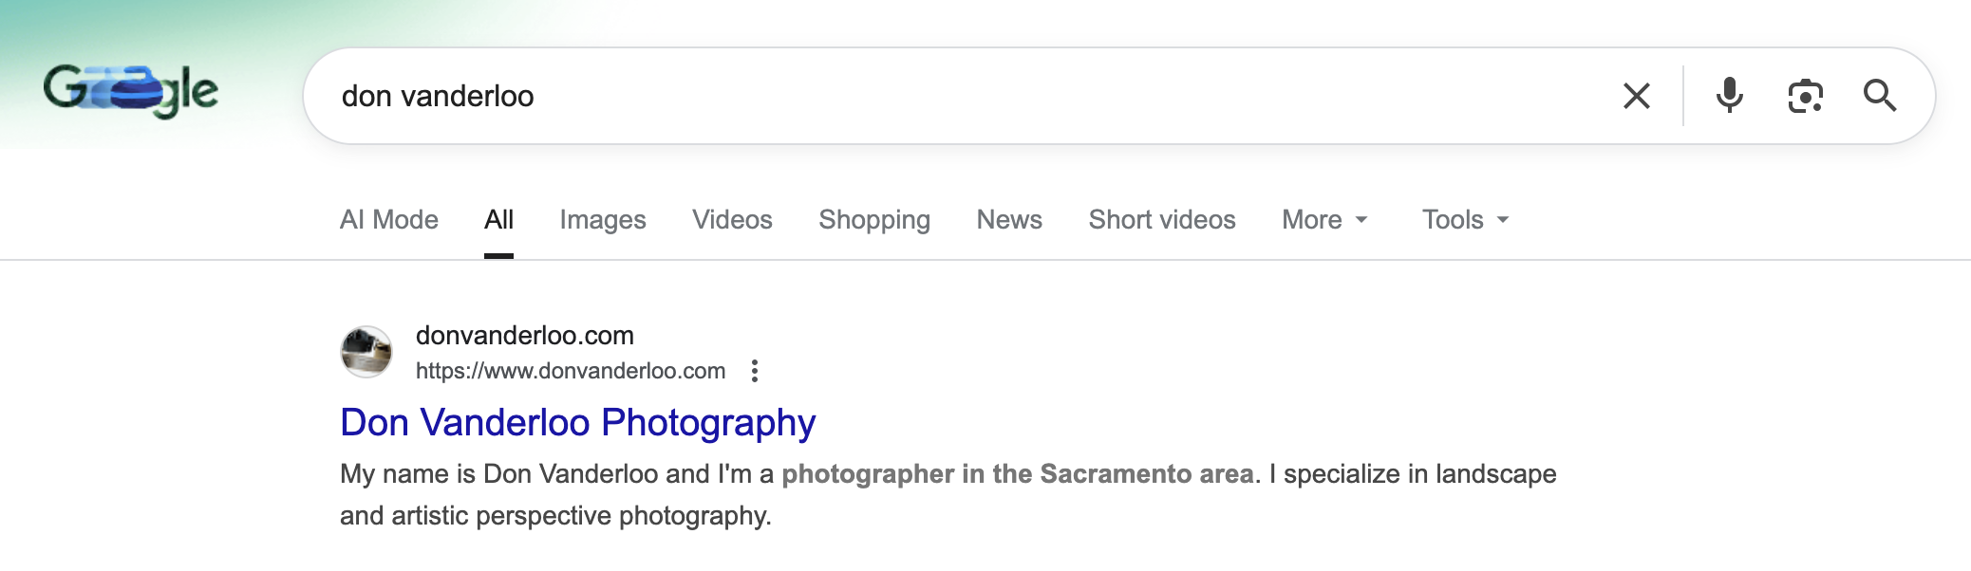Select the Images tab
This screenshot has width=1971, height=571.
603,220
